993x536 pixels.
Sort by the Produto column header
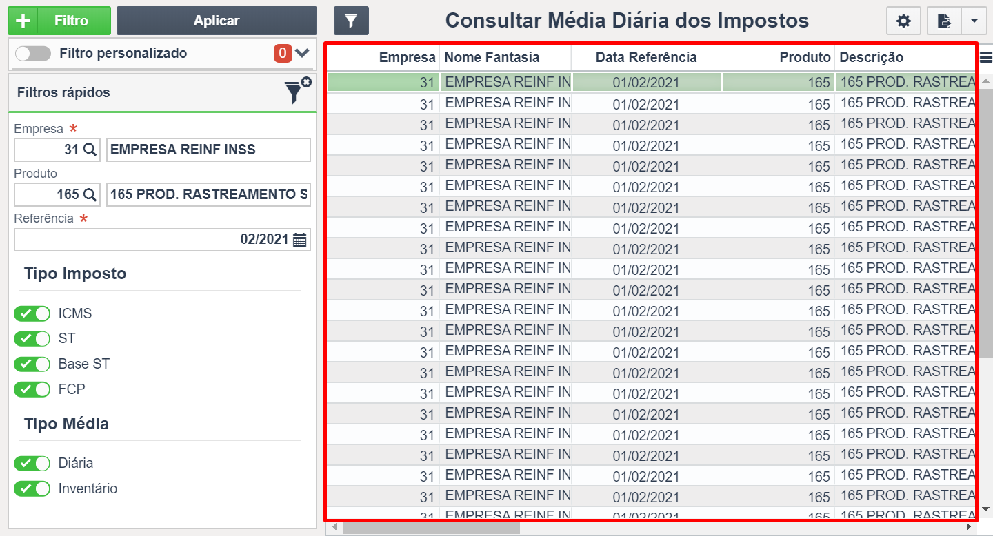pos(778,57)
